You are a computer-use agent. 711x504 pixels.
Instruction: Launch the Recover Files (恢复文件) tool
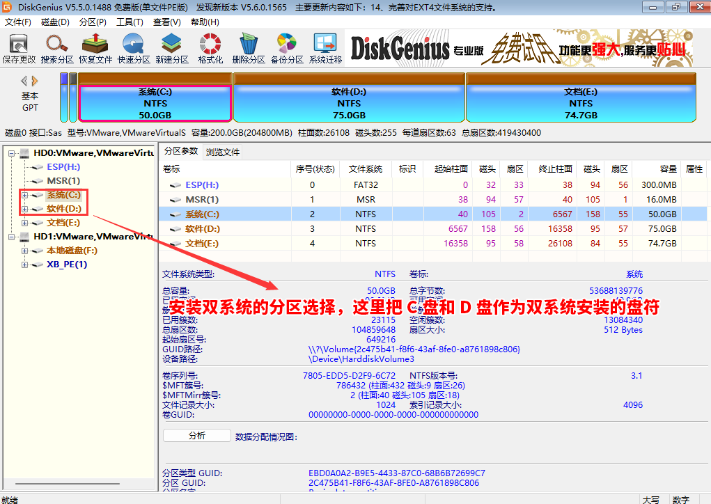(95, 48)
